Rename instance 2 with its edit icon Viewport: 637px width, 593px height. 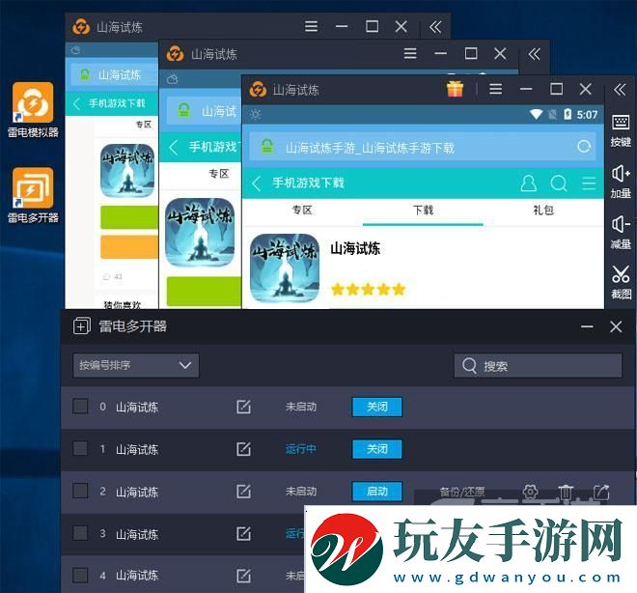(x=243, y=491)
